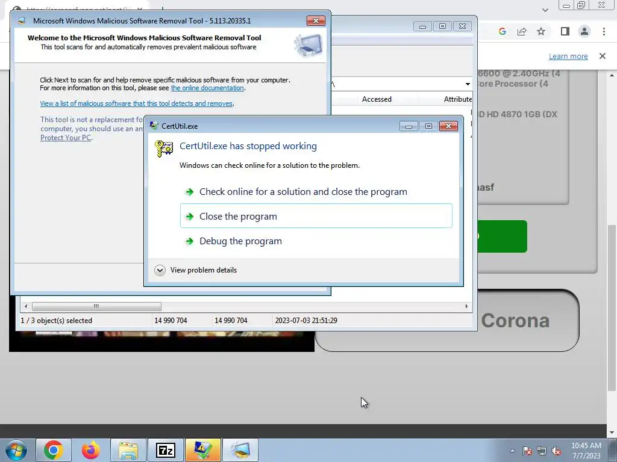Click network tray icon
The width and height of the screenshot is (617, 462).
tap(542, 451)
